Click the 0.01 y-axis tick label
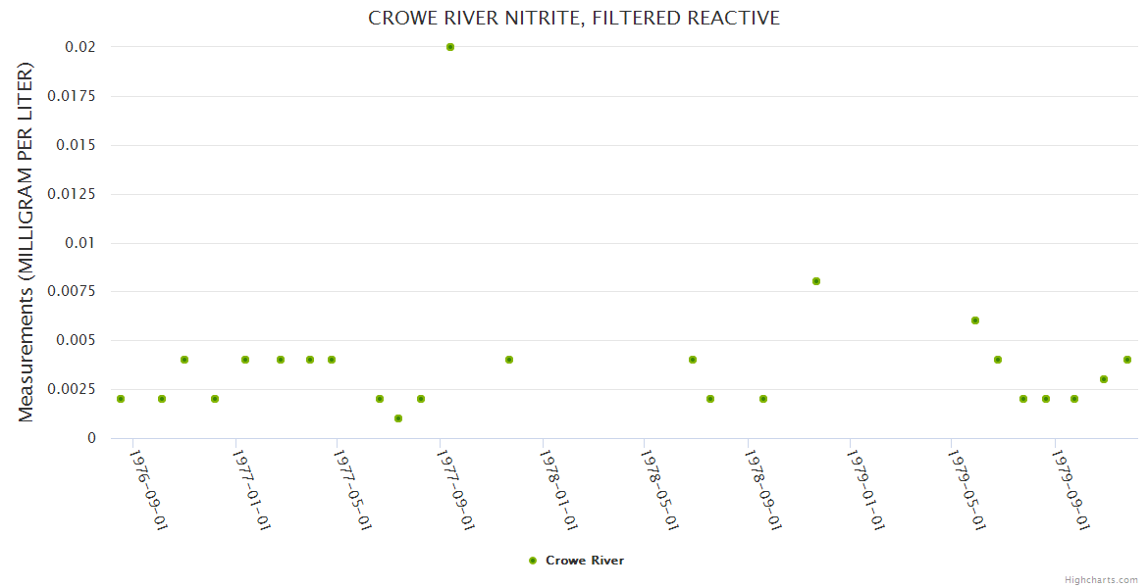Image resolution: width=1148 pixels, height=588 pixels. click(81, 243)
